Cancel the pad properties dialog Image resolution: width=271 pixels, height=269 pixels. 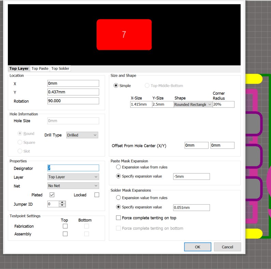[227, 247]
